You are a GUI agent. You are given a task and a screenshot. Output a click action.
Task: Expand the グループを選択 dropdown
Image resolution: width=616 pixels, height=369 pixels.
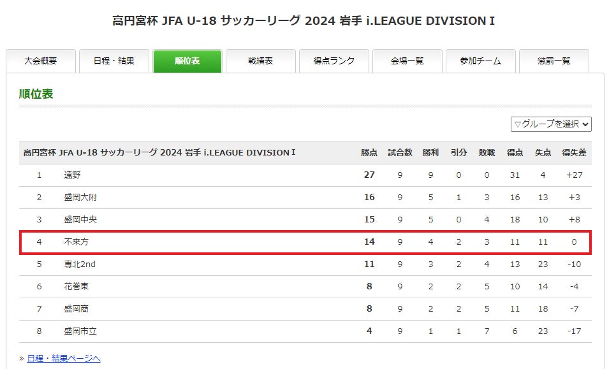(x=551, y=124)
